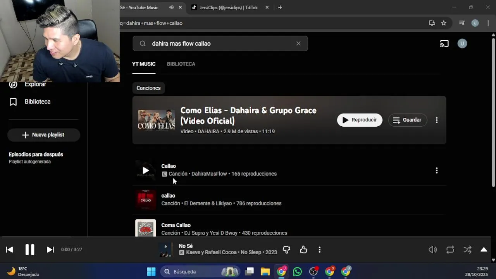Screen dimensions: 496x279
Task: Dislike the current song
Action: 286,250
